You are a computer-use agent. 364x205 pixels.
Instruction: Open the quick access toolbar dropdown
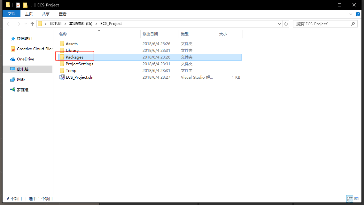31,5
